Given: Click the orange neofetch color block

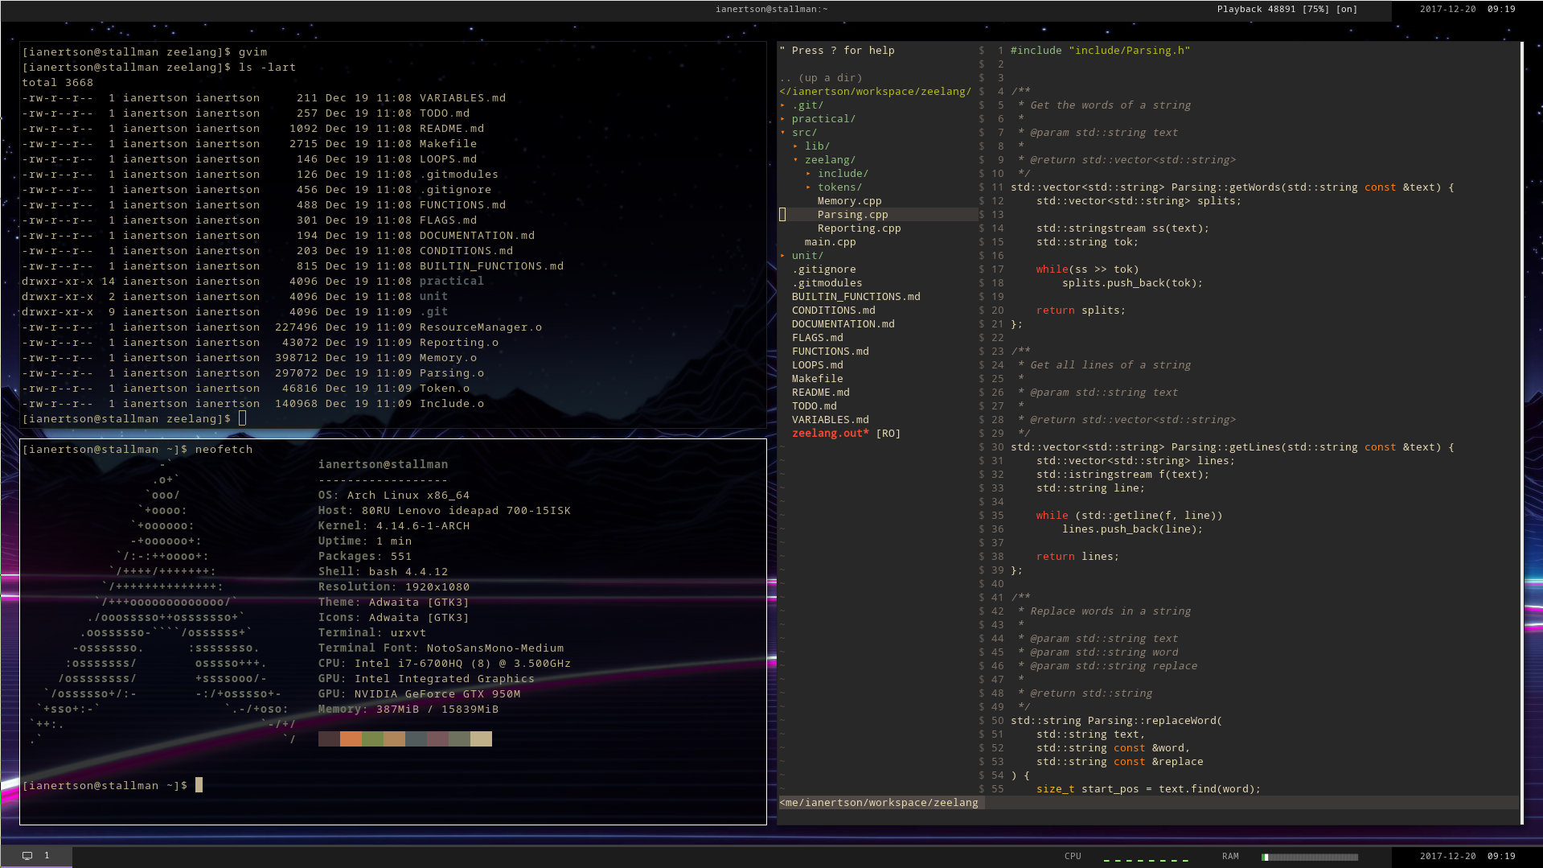Looking at the screenshot, I should pos(351,739).
